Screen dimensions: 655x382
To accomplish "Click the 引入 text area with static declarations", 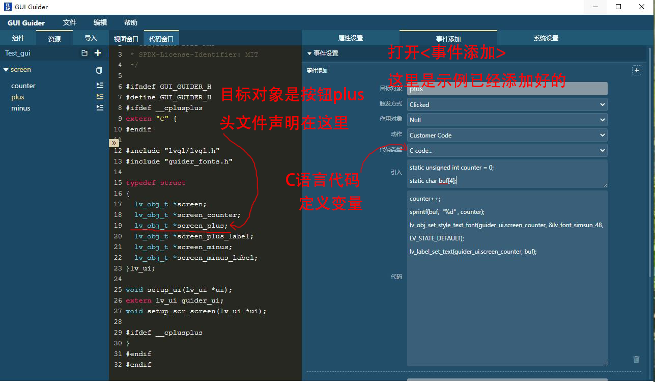I will tap(507, 174).
